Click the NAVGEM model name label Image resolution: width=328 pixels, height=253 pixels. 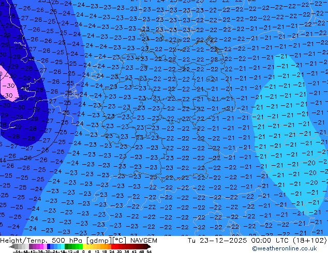(143, 241)
